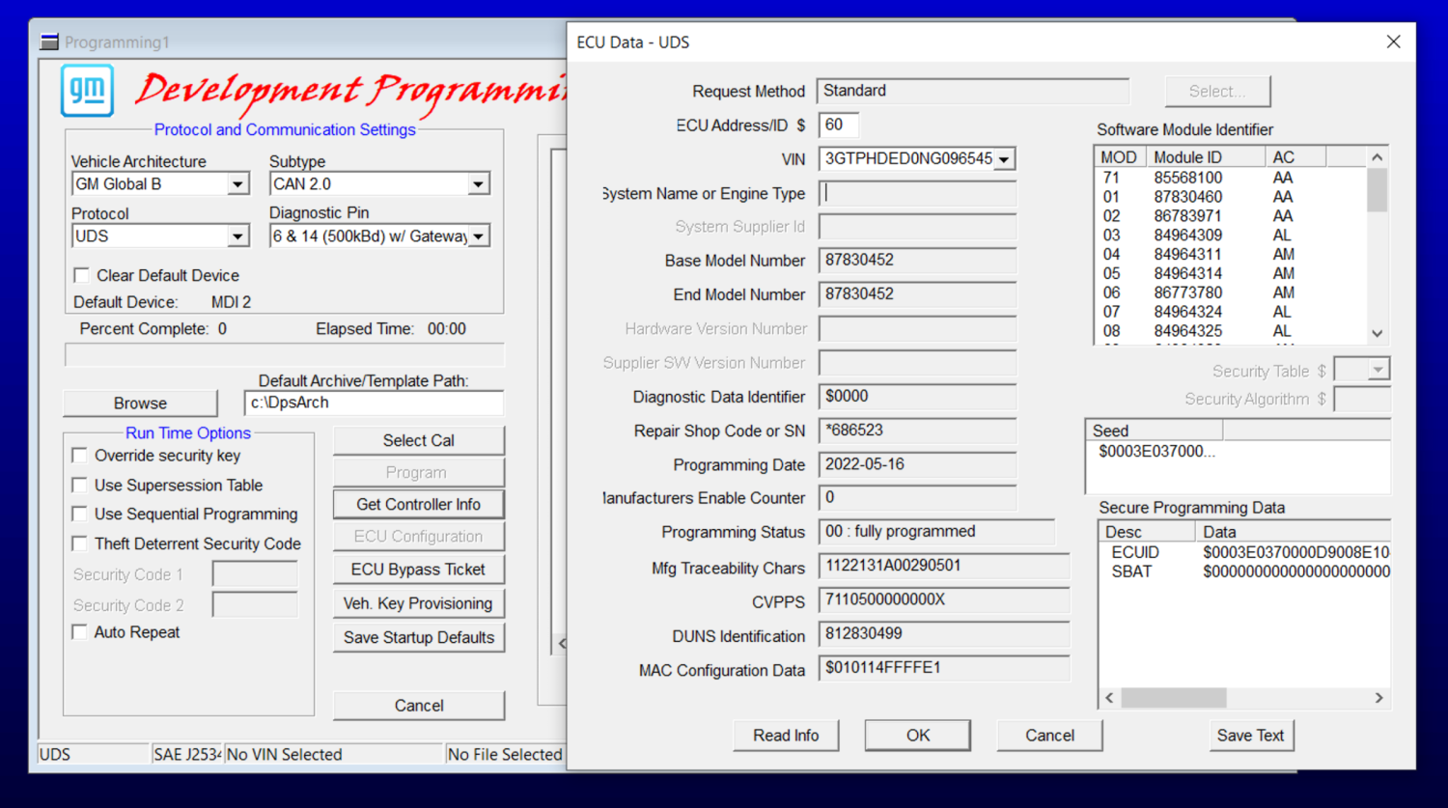Click the Programming1 window title icon
This screenshot has width=1448, height=808.
(x=49, y=42)
